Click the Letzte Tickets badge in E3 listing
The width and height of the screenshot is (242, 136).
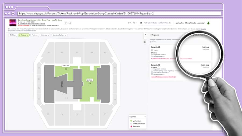(x=163, y=77)
